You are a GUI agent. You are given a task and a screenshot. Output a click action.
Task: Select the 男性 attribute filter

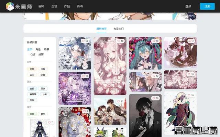click(x=43, y=114)
